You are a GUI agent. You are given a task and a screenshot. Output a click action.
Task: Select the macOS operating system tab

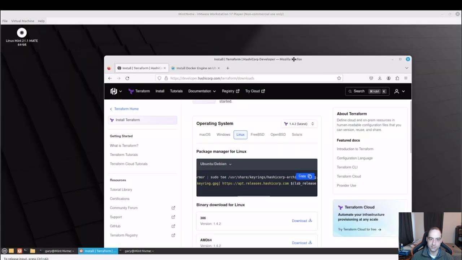coord(205,134)
